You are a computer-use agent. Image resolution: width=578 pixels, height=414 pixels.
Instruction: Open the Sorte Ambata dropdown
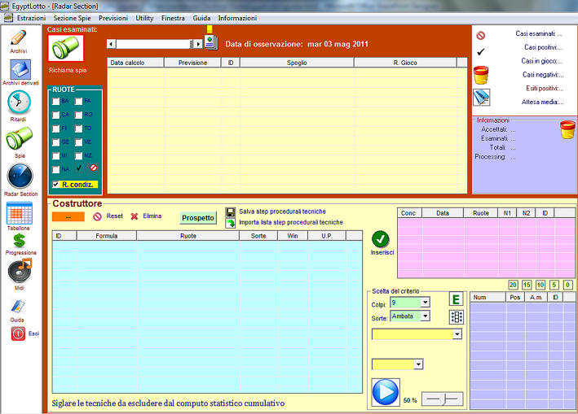(x=425, y=316)
